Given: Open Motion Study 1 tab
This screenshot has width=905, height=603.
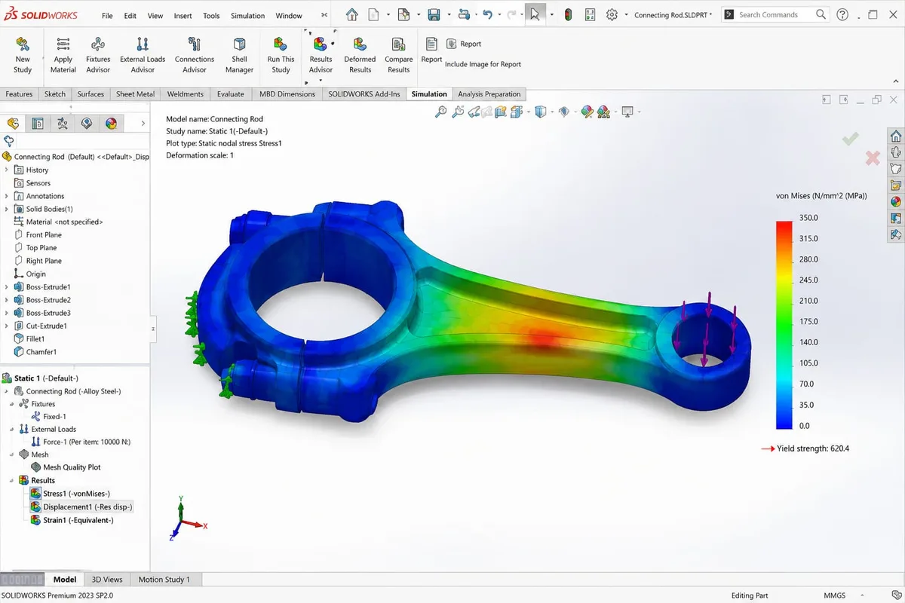Looking at the screenshot, I should pos(164,580).
